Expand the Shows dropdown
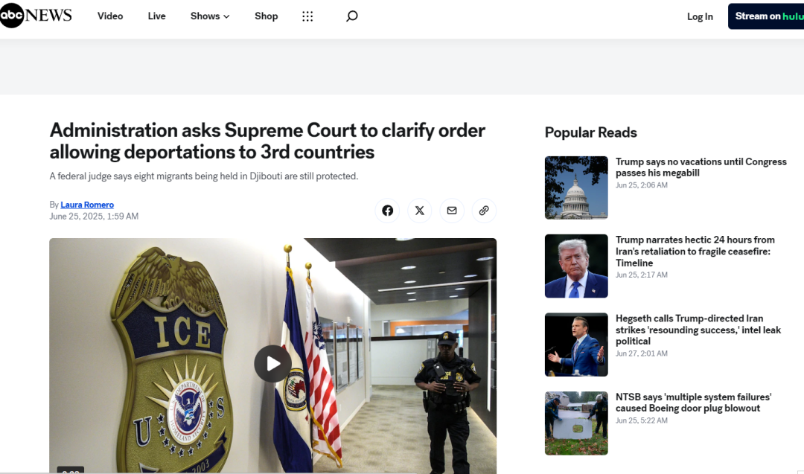Image resolution: width=804 pixels, height=474 pixels. click(x=210, y=16)
